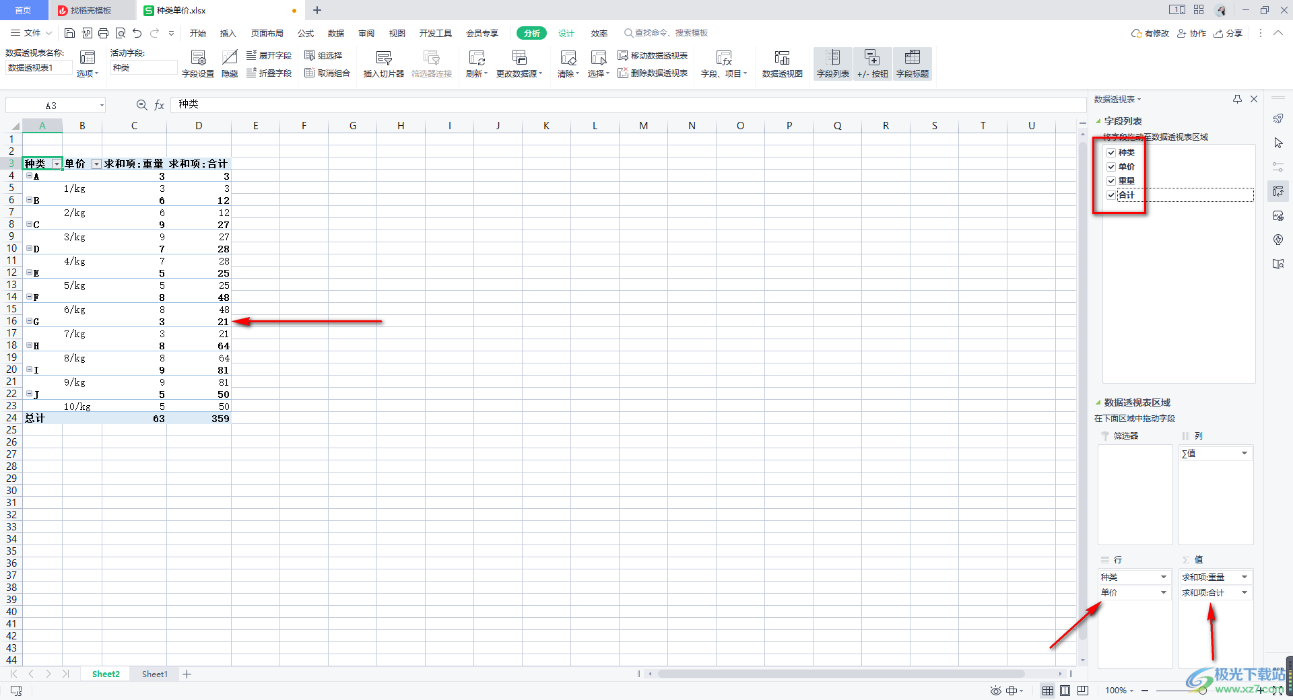Image resolution: width=1293 pixels, height=700 pixels.
Task: Click 字段、项目 fields and items button
Action: (724, 64)
